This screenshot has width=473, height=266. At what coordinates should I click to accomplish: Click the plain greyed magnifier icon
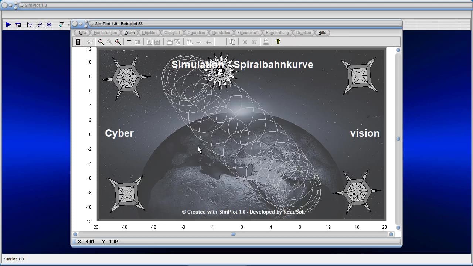(x=109, y=42)
